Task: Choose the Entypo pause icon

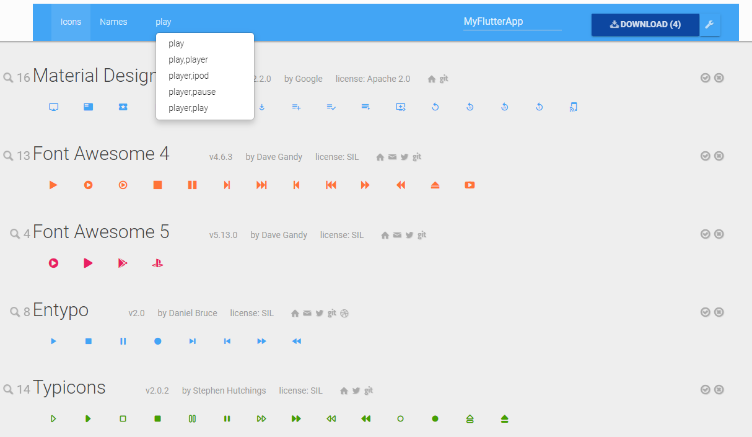Action: click(x=123, y=341)
